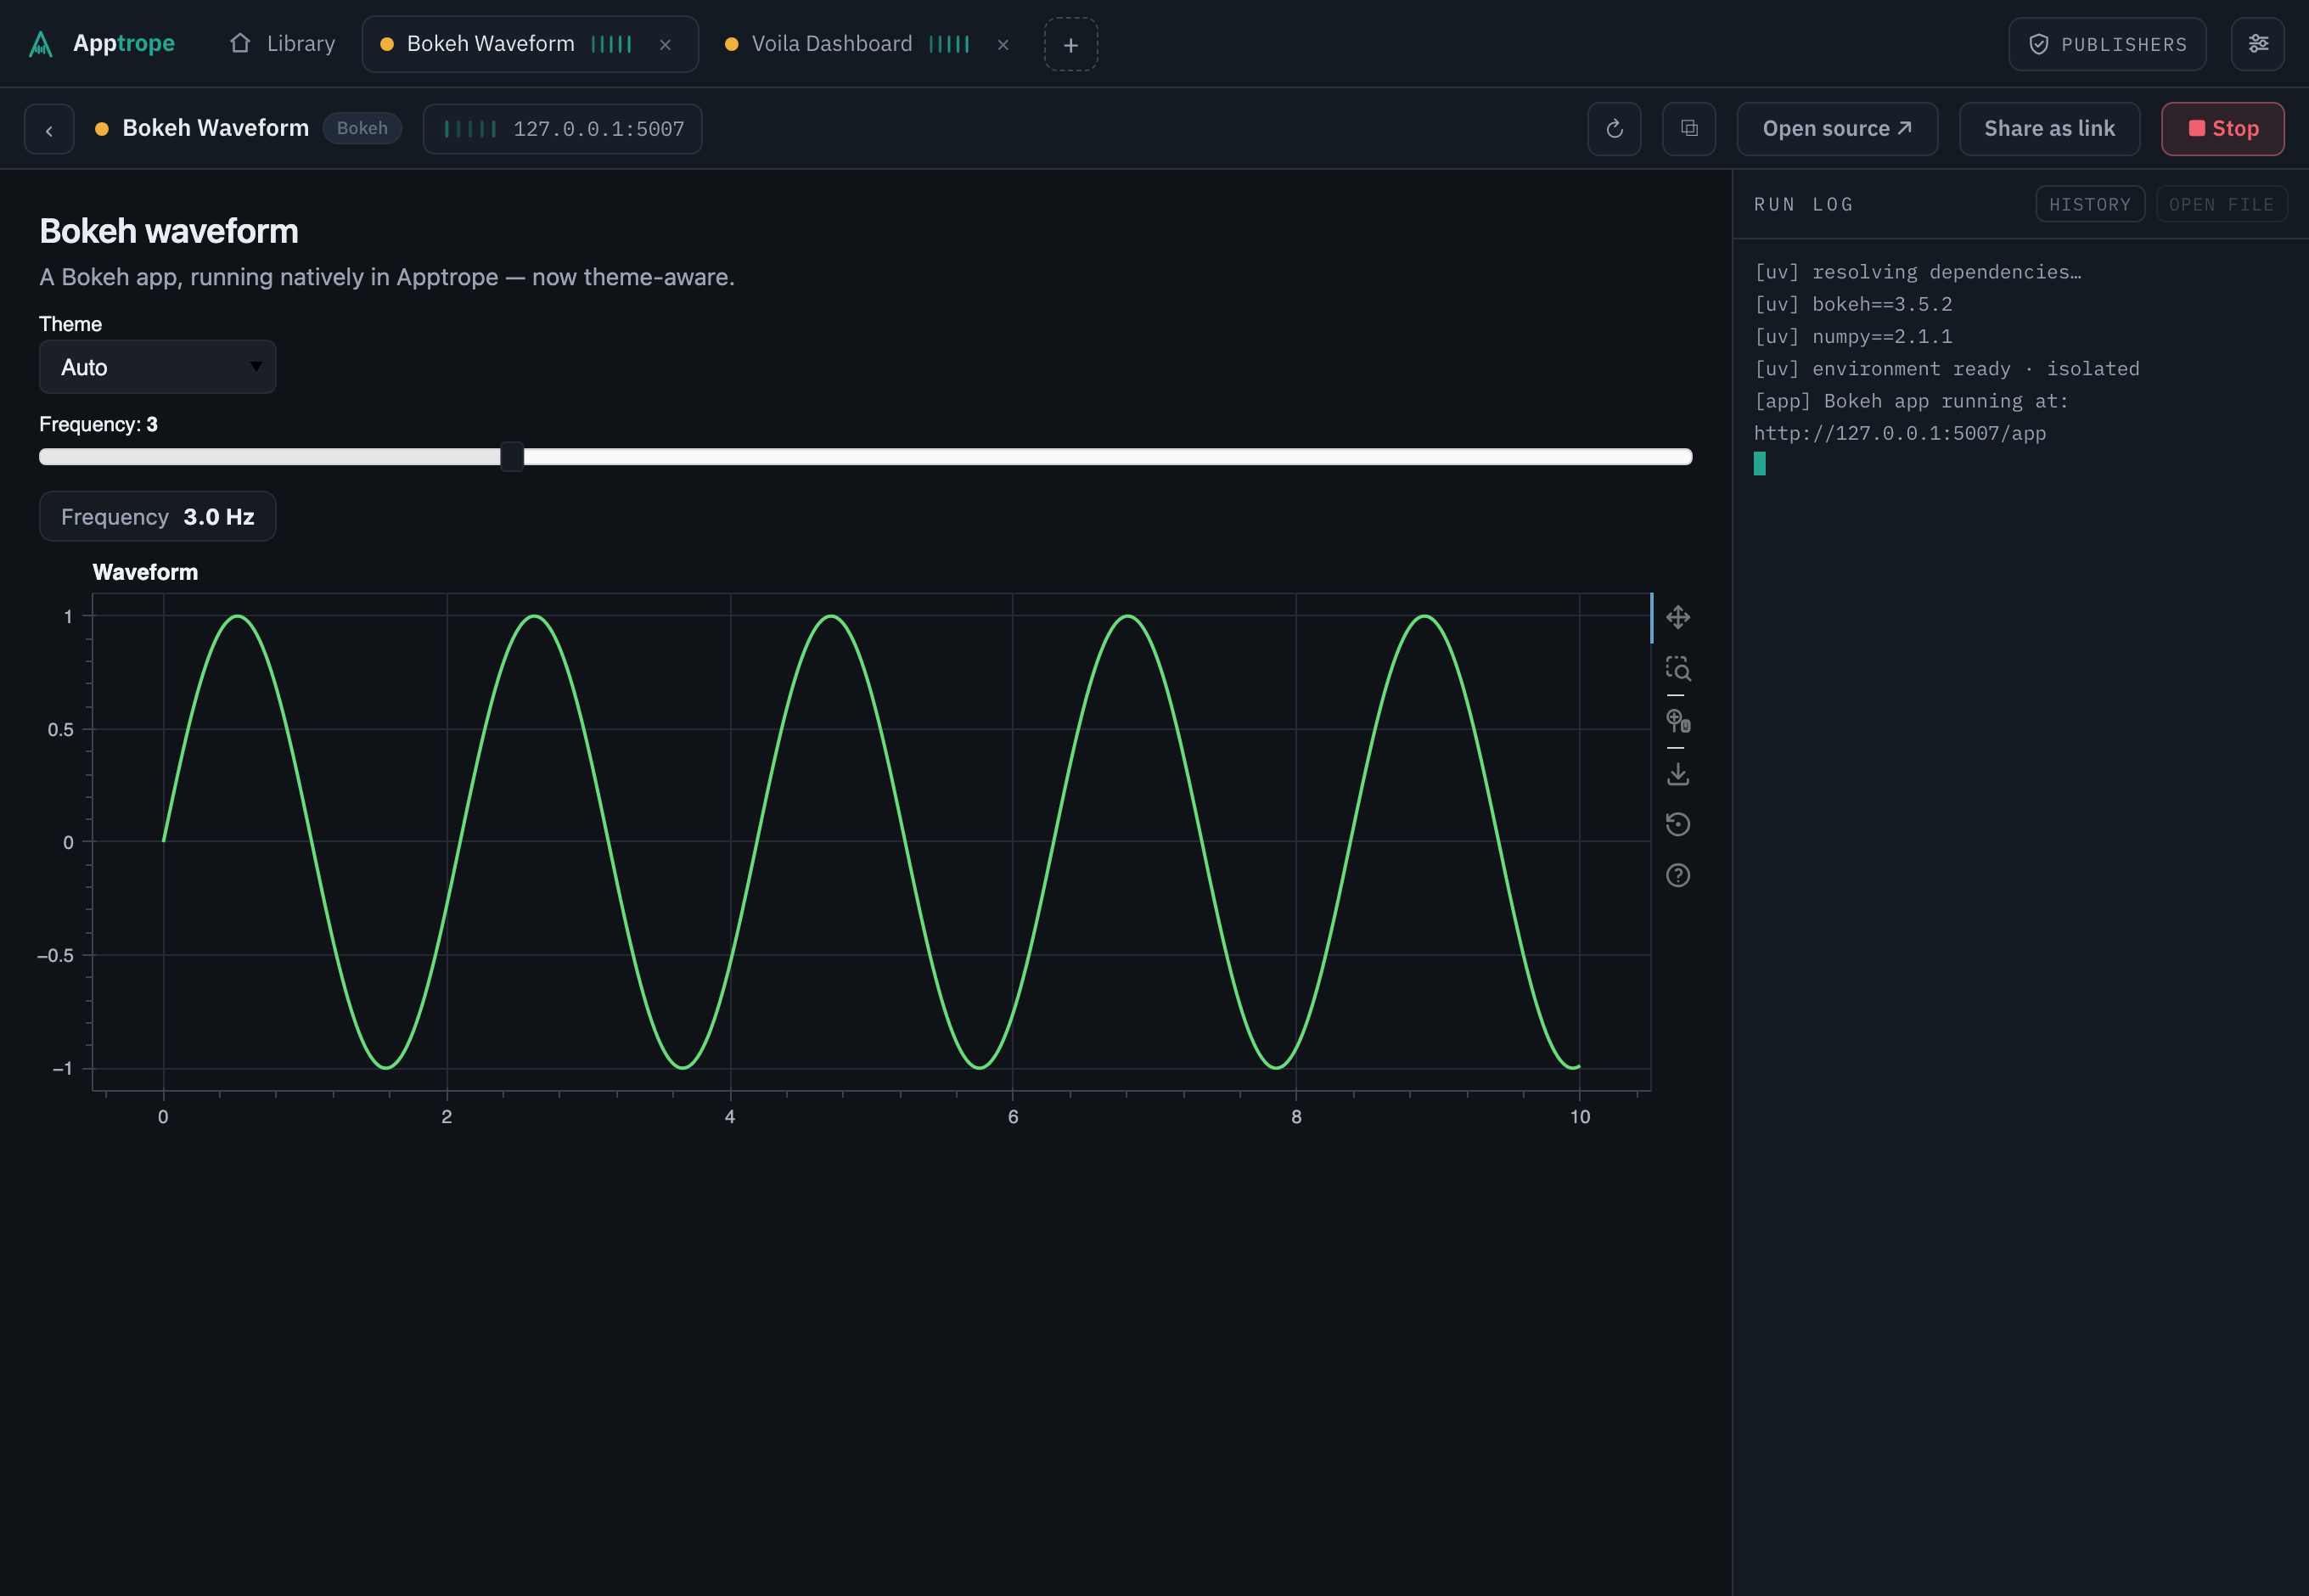Viewport: 2309px width, 1596px height.
Task: Select the Bokeh Pan tool
Action: tap(1678, 617)
